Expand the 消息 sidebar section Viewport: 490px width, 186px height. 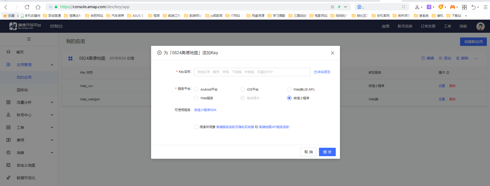coord(52,153)
